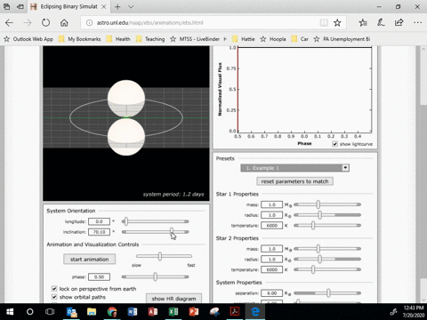Launch Access from taskbar
The image size is (427, 320).
(153, 312)
